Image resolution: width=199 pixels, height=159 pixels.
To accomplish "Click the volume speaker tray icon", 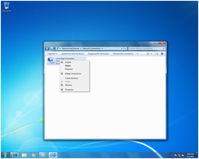I will [183, 155].
